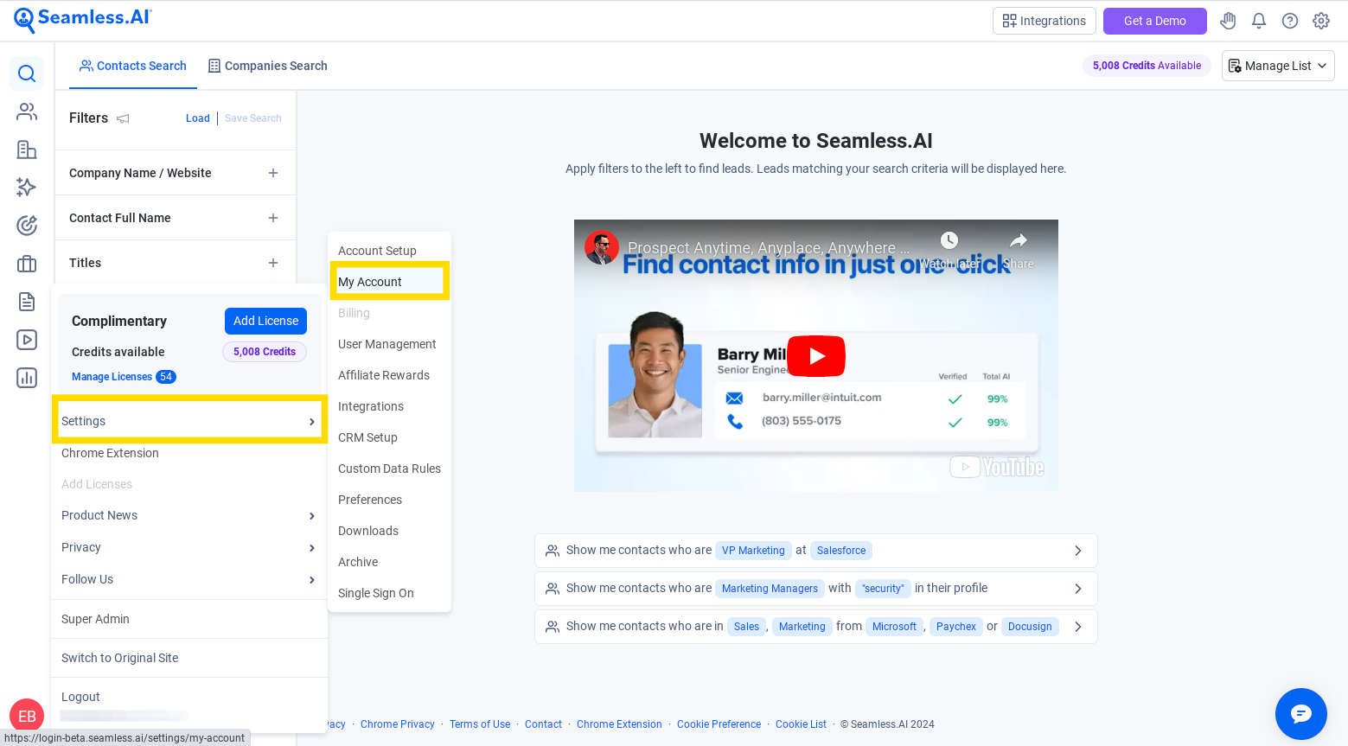Open notifications bell icon

tap(1259, 21)
